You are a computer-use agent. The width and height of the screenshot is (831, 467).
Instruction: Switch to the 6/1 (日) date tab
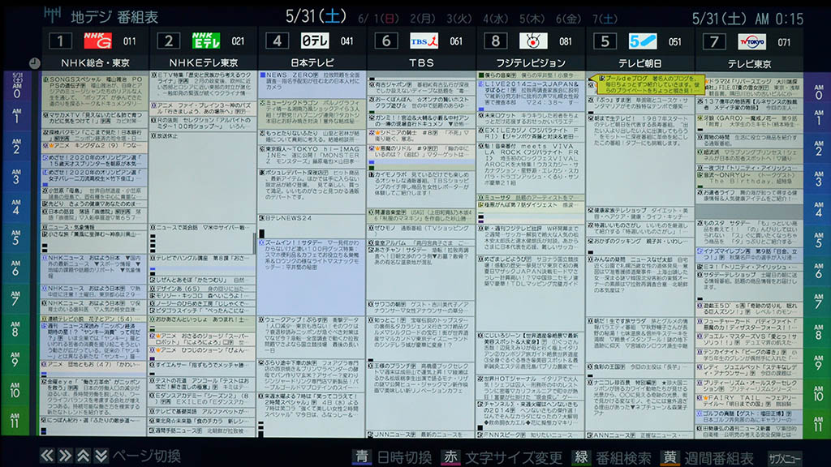click(375, 18)
